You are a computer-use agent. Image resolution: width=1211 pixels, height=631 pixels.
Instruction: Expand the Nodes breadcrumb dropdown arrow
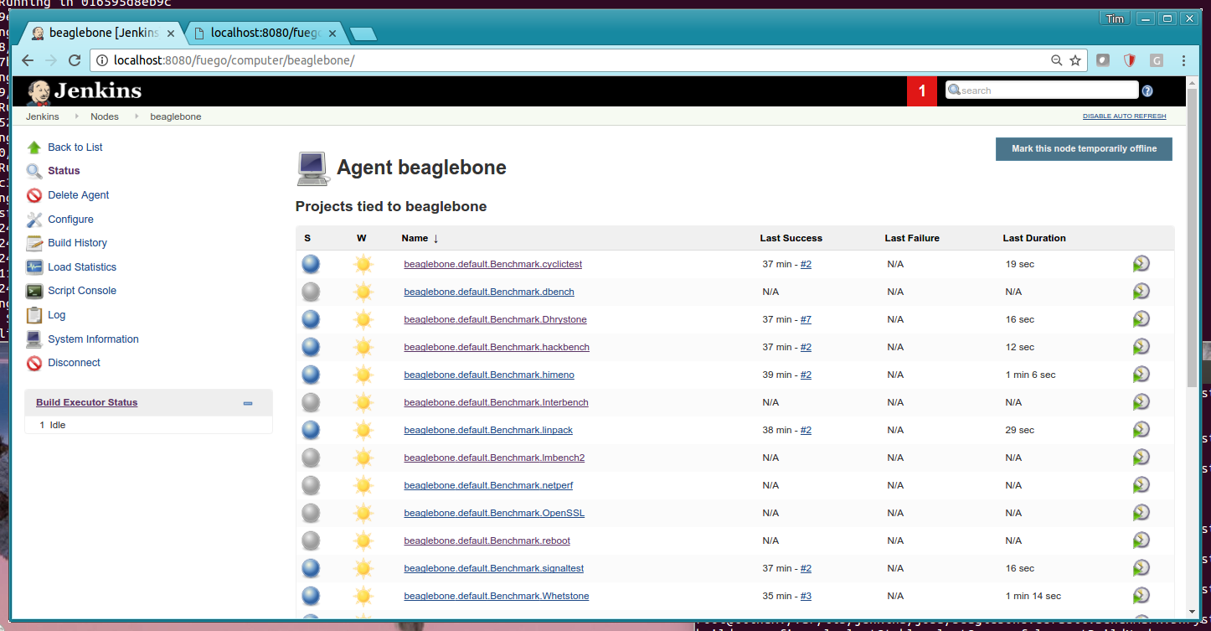point(137,116)
